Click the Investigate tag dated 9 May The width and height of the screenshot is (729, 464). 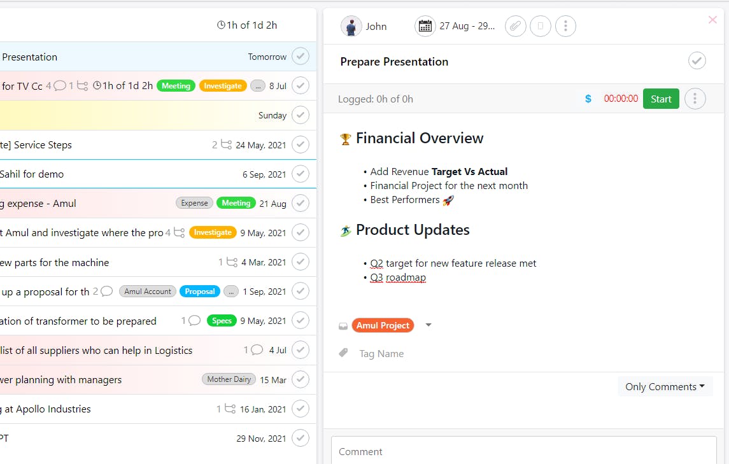(213, 232)
